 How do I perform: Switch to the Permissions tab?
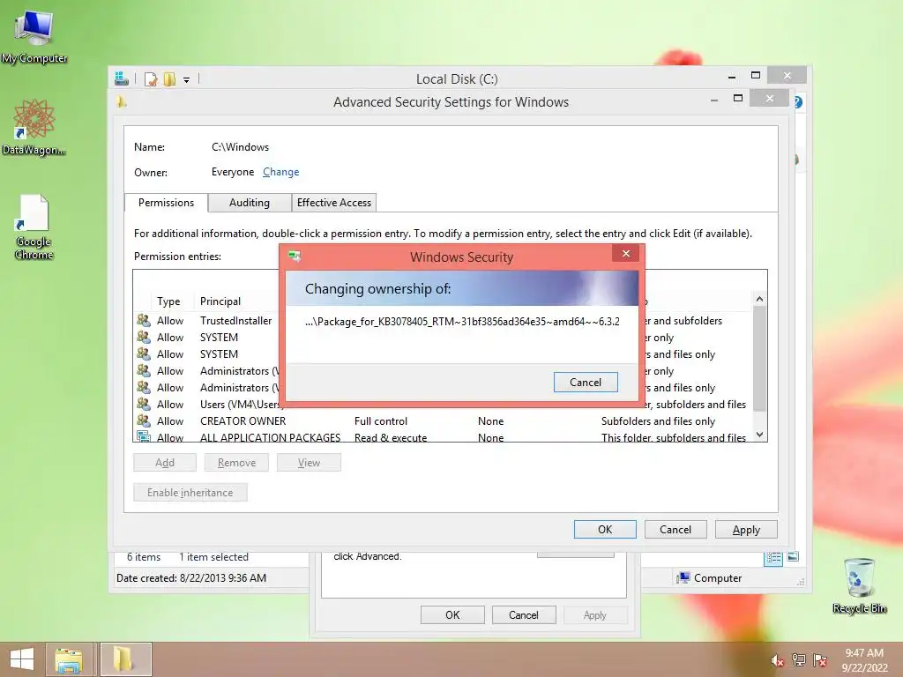coord(166,203)
